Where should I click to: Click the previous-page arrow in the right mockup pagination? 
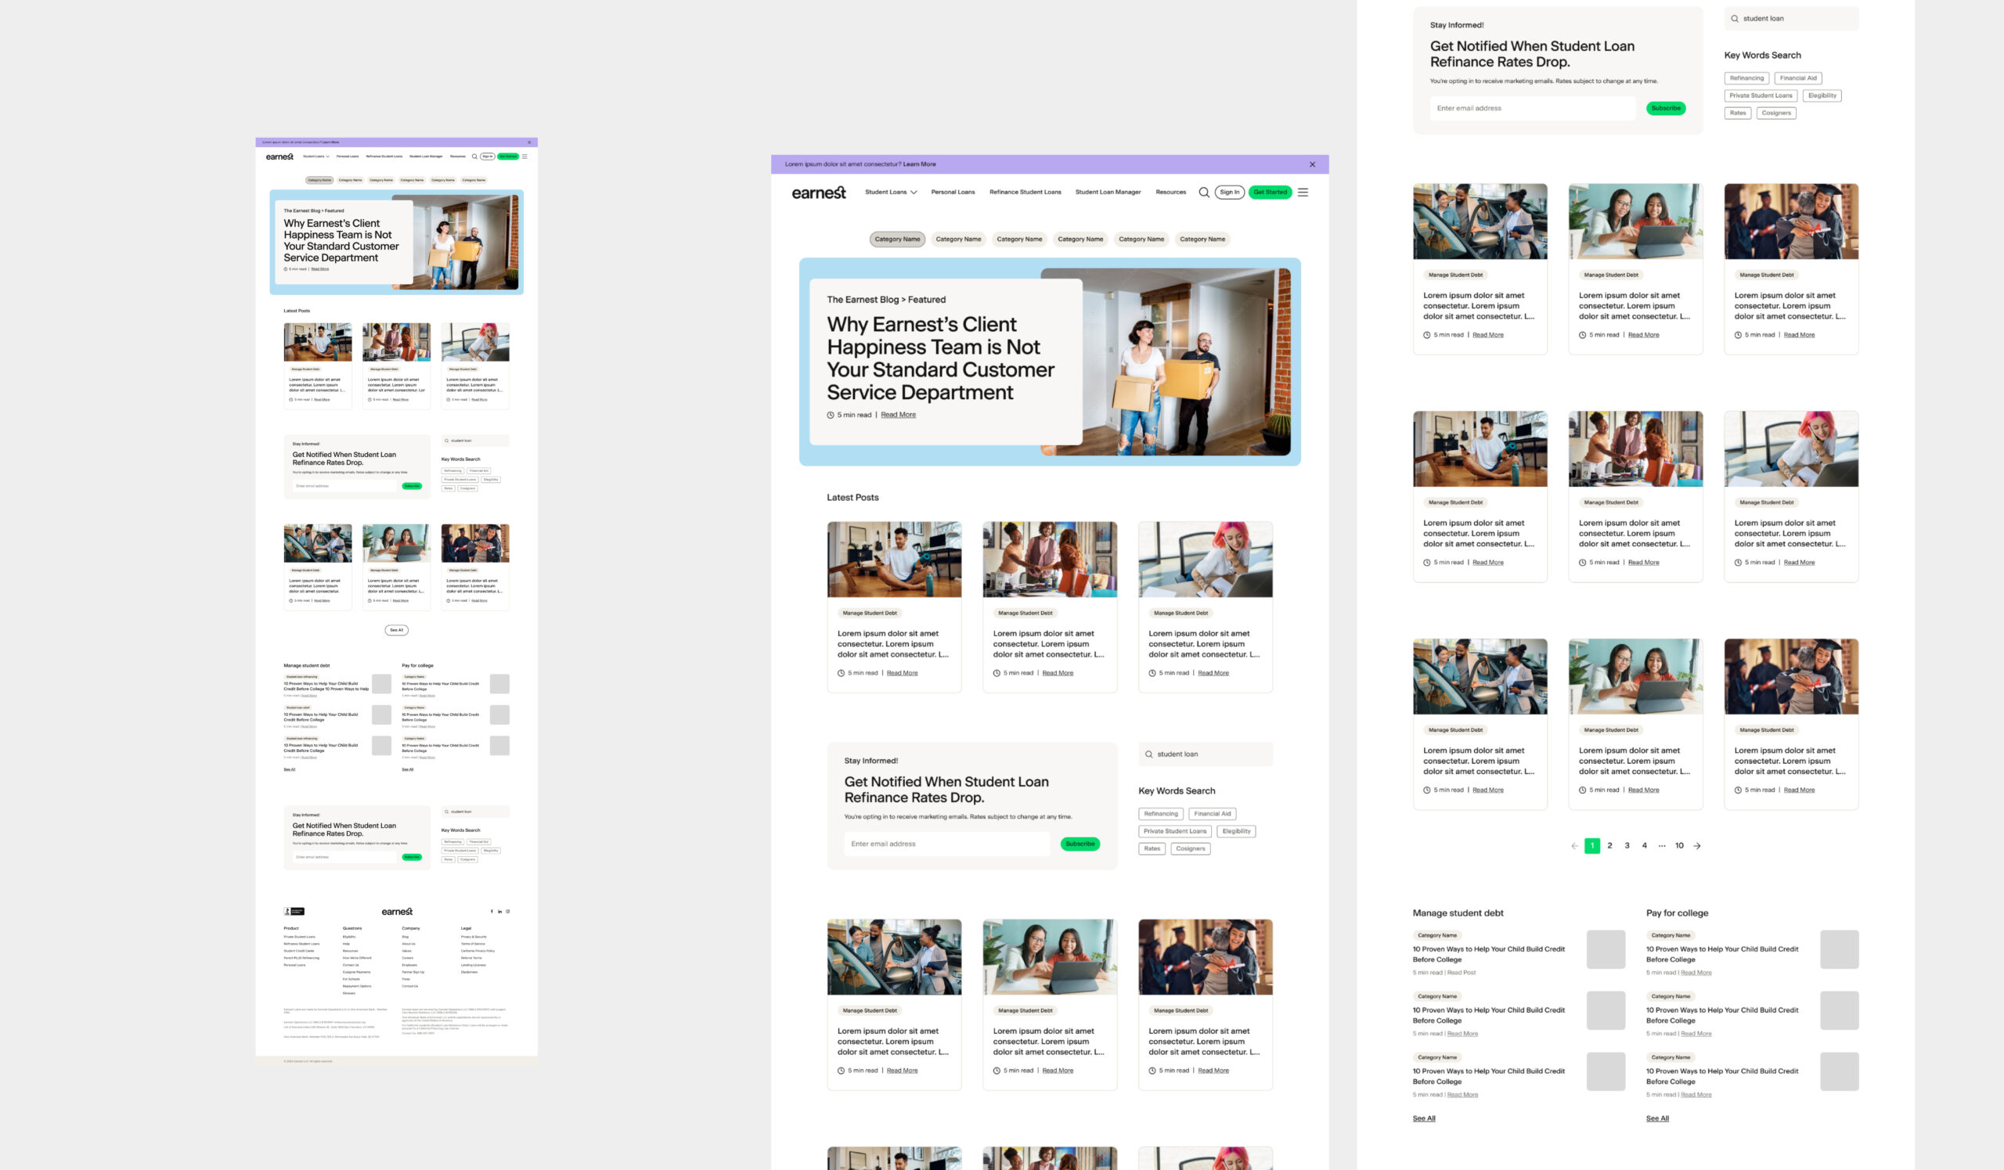(1574, 846)
